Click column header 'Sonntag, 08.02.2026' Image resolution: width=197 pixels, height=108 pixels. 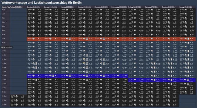[x=169, y=7]
